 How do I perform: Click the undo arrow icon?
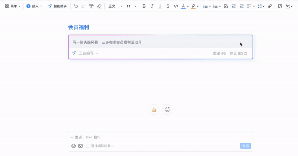point(76,6)
